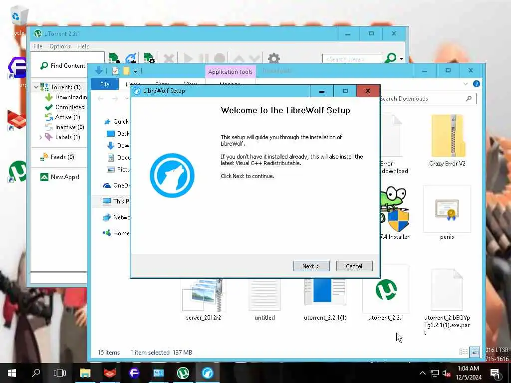Viewport: 511px width, 383px height.
Task: Select utorrent_2.2.1(1) file
Action: [325, 300]
